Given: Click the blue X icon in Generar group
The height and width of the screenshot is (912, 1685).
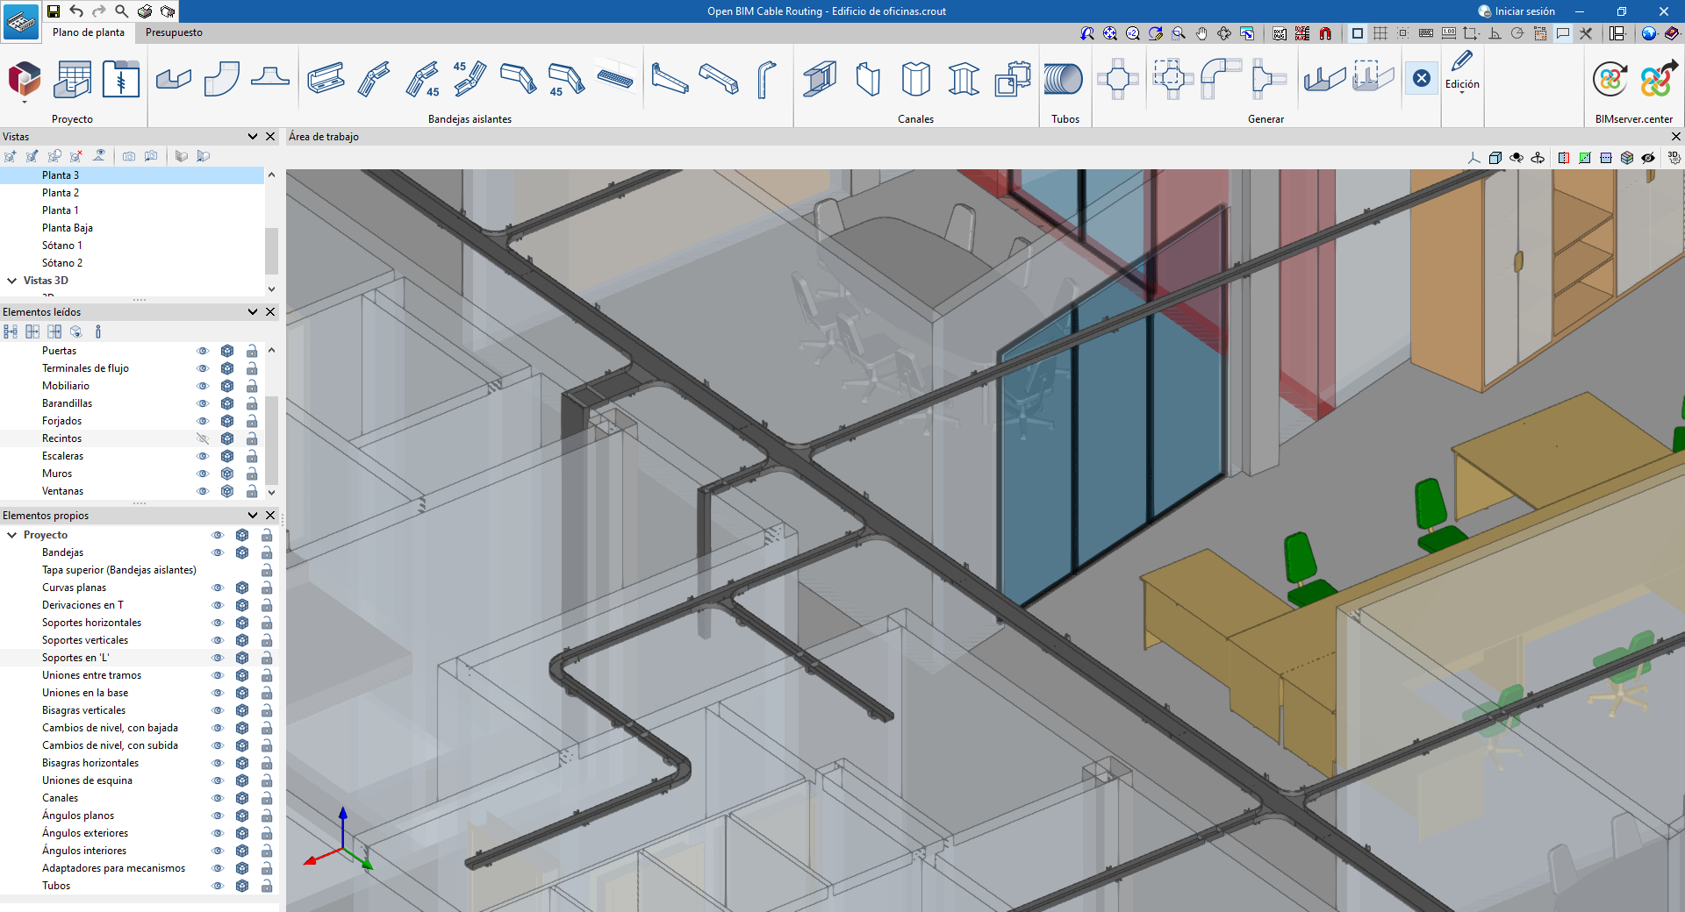Looking at the screenshot, I should [1422, 79].
